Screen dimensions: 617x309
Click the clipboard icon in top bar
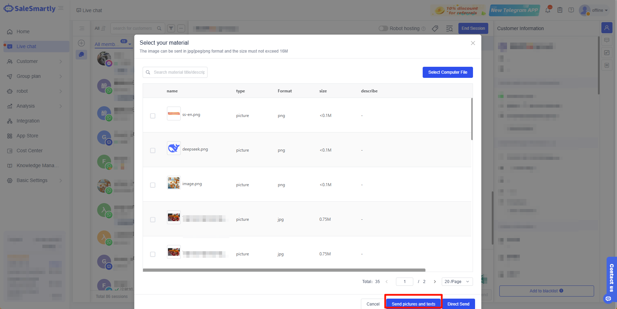coord(560,10)
